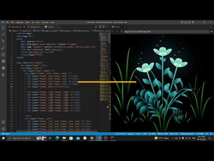Toggle bottom panel layout button
Image resolution: width=214 pixels, height=161 pixels.
pyautogui.click(x=186, y=22)
